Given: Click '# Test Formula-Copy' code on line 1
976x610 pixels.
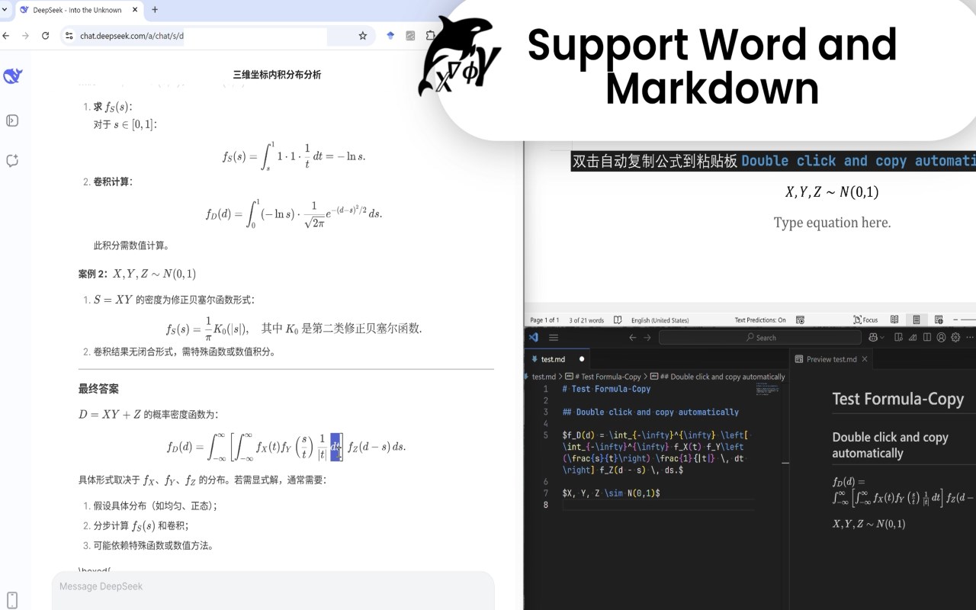Looking at the screenshot, I should (x=606, y=389).
